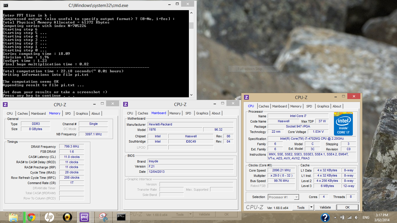
Task: Click the battery power tray icon
Action: [342, 217]
